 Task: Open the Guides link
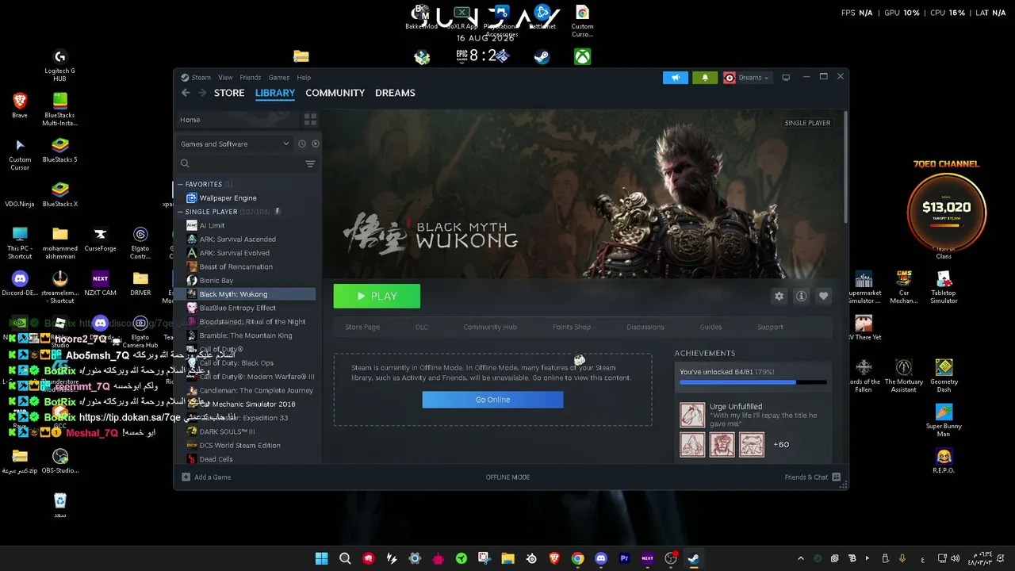[x=710, y=327]
